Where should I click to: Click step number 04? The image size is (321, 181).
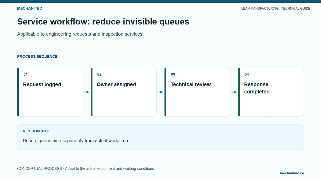pos(247,74)
